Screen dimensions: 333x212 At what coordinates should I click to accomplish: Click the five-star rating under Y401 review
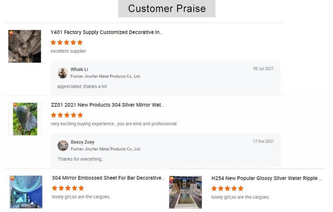coord(67,42)
